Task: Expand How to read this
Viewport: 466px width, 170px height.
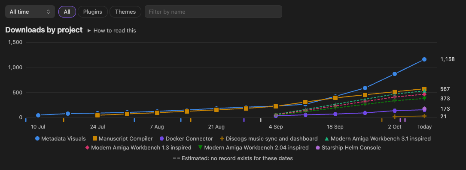Action: pyautogui.click(x=111, y=30)
